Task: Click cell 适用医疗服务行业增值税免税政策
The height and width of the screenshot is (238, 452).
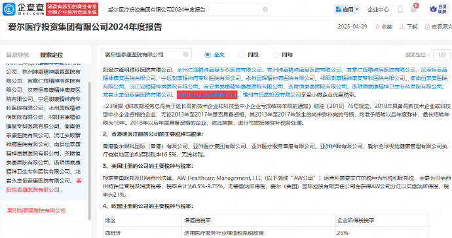Action: pos(258,233)
